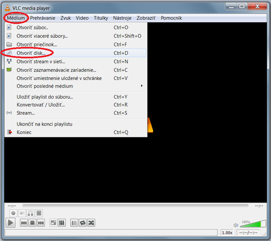Screen dimensions: 271x241
Task: Toggle Ukončiť na konci playlistu
Action: [x=76, y=124]
